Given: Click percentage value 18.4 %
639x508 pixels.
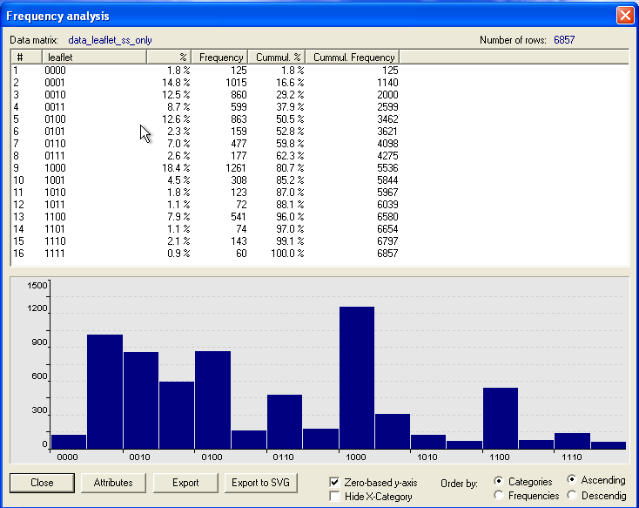Looking at the screenshot, I should coord(176,168).
